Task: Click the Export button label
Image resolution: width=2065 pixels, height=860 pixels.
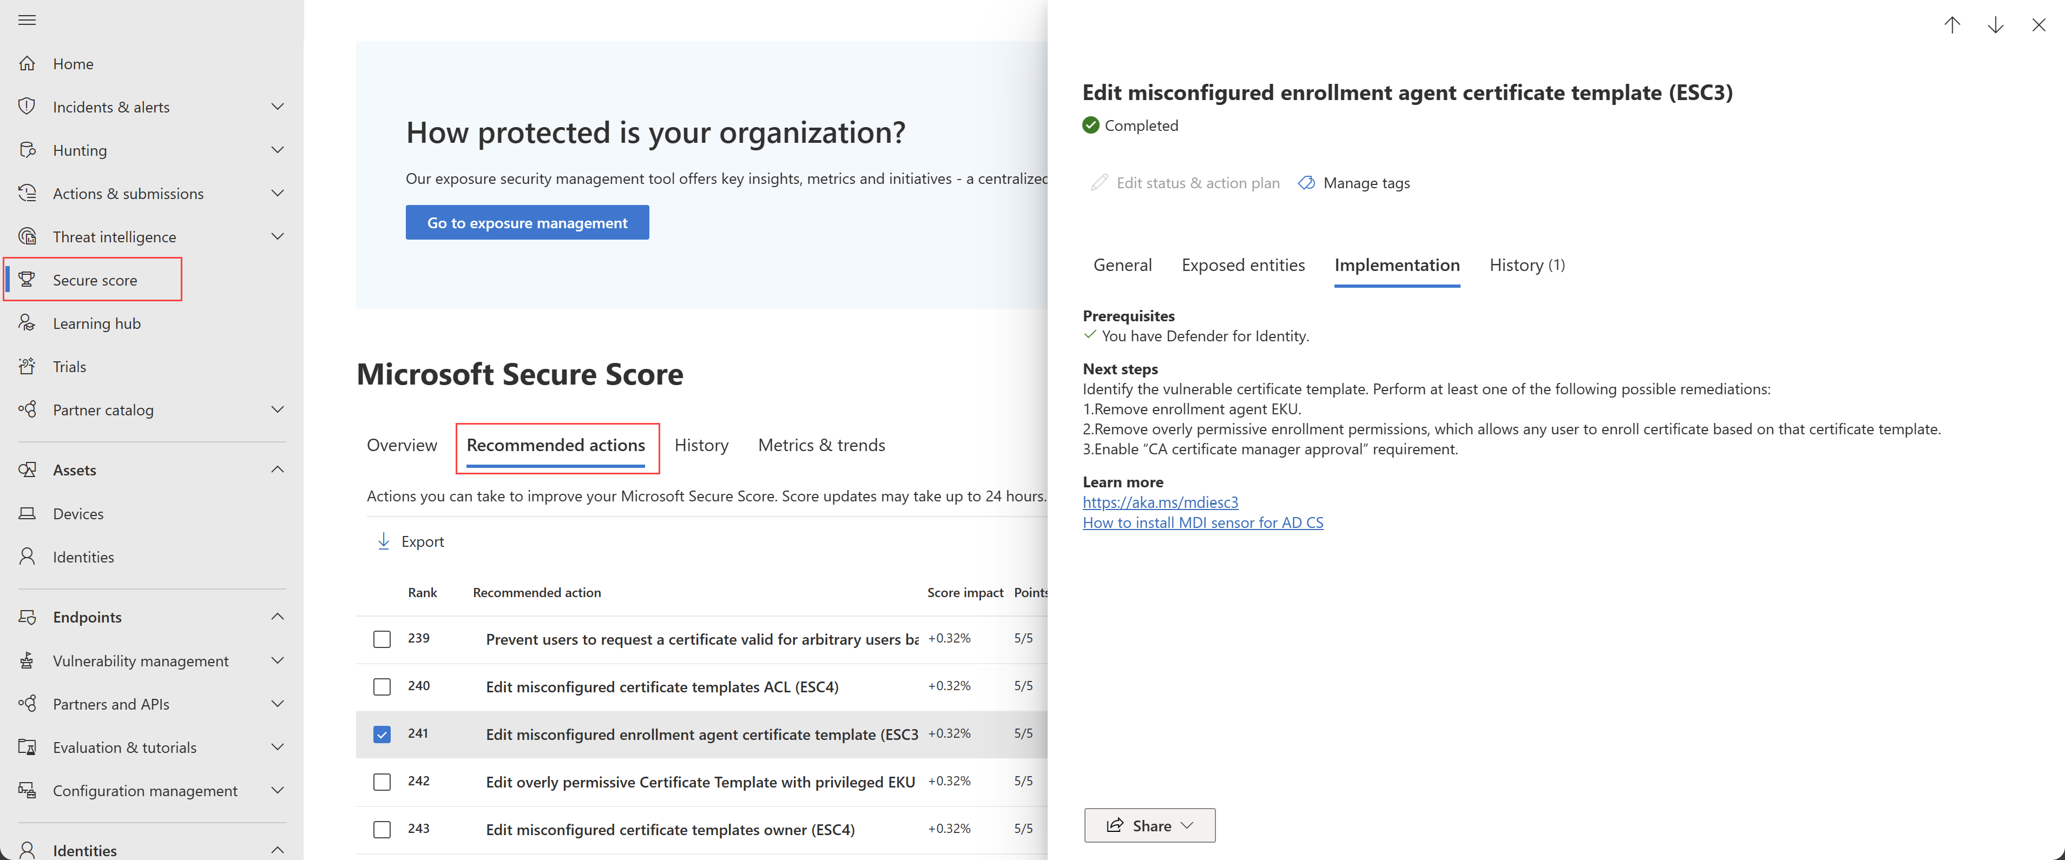Action: point(423,542)
